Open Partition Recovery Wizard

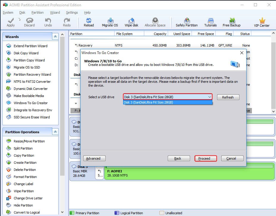coord(29,74)
